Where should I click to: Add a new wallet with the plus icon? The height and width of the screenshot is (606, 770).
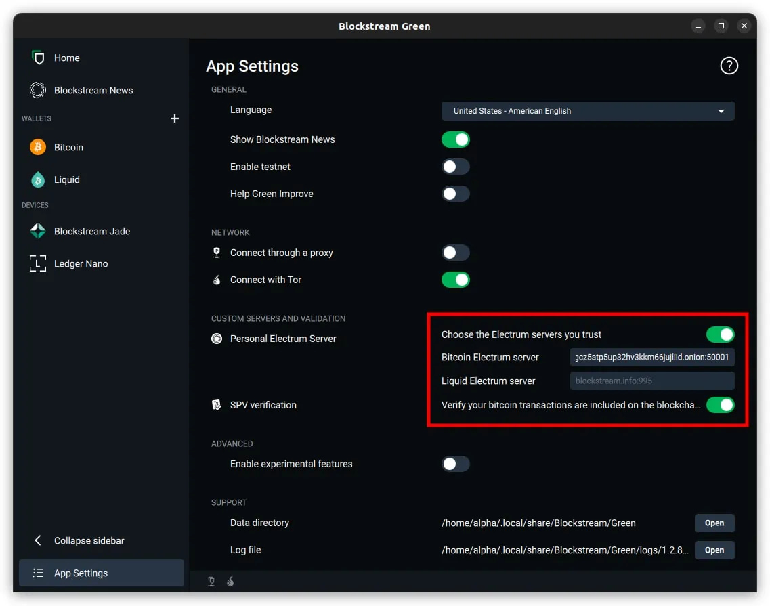tap(174, 118)
